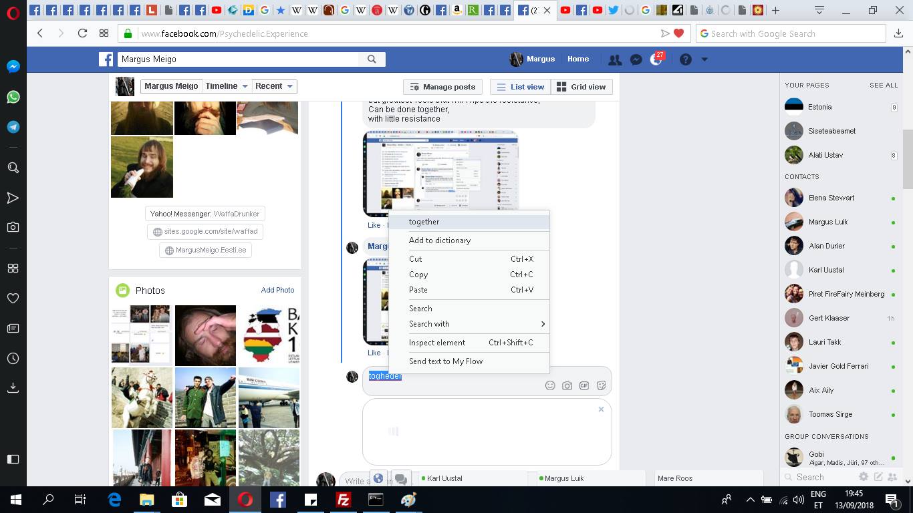Insert an emoji in the comment box
This screenshot has width=913, height=513.
click(550, 385)
